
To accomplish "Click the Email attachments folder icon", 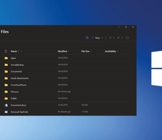I will pyautogui.click(x=6, y=78).
